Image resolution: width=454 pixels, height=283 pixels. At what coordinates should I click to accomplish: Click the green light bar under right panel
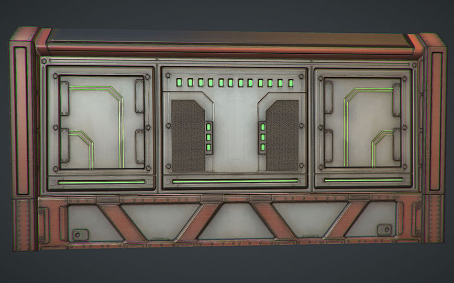363,180
